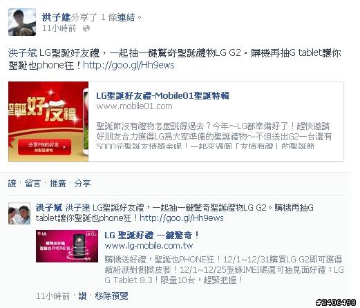Open 洪子建's profile picture
The image size is (360, 308).
pos(22,22)
